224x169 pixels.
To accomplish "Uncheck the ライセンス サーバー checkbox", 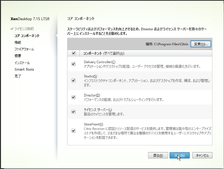I will [73, 112].
